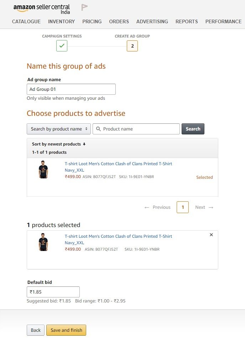Viewport: 245px width, 340px height.
Task: Change the Sort by newest products order
Action: click(59, 144)
